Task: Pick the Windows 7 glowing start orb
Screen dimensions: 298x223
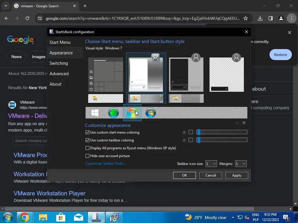Action: [132, 113]
